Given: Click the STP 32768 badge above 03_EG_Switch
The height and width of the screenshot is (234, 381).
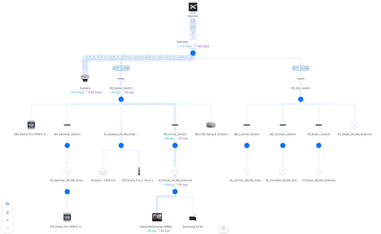Looking at the screenshot, I should click(301, 68).
